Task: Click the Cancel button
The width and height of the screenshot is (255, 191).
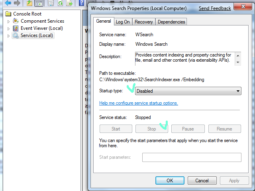Action: tap(202, 180)
